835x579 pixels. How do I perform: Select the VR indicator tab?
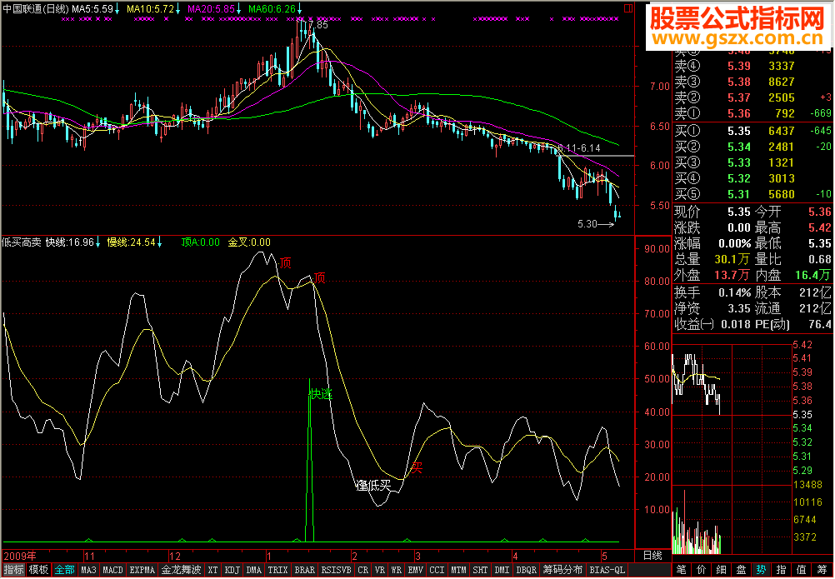pos(380,570)
